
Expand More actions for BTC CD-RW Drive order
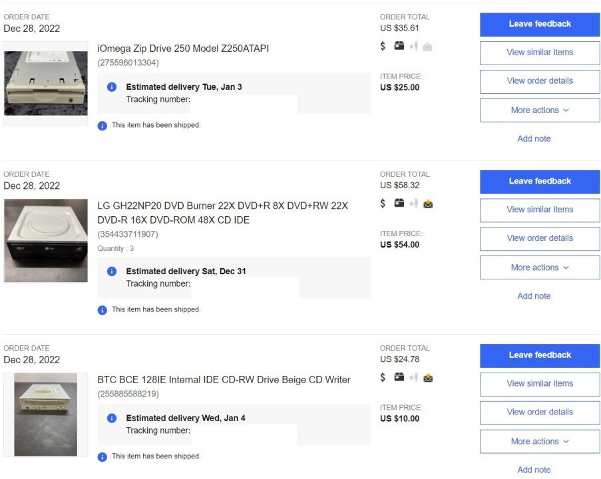(540, 441)
